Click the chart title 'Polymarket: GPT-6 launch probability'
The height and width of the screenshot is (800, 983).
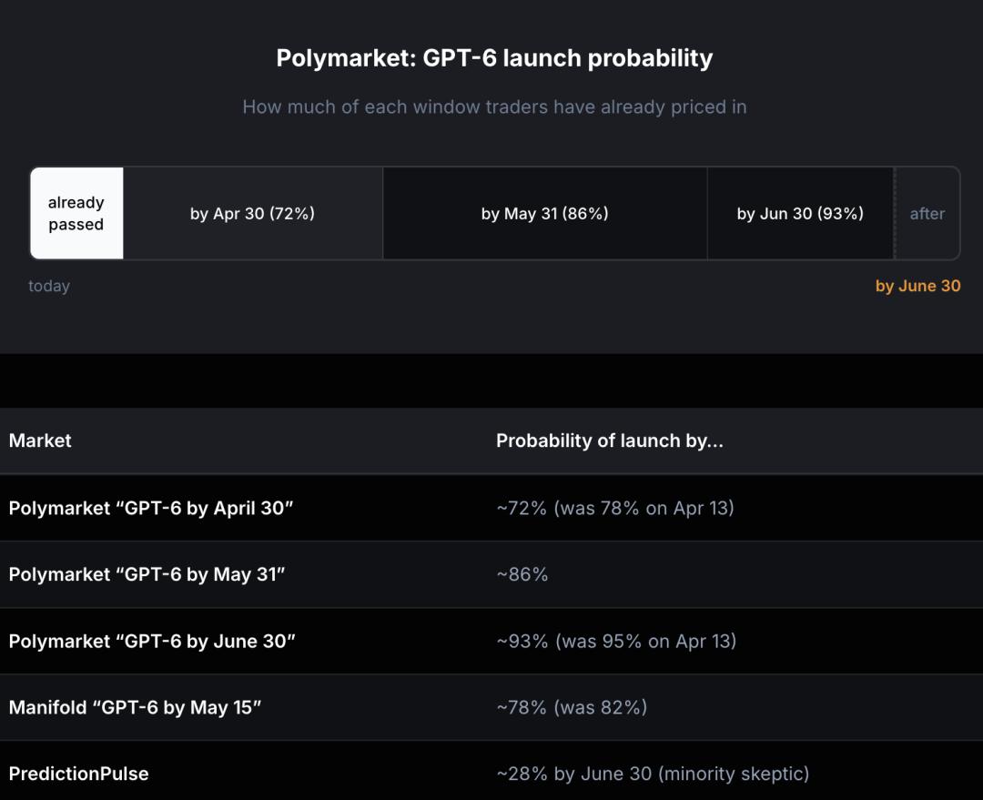point(494,58)
